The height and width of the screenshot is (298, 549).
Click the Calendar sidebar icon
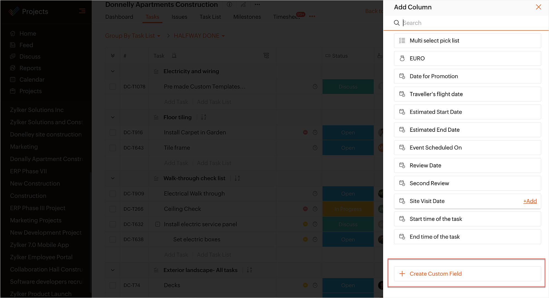coord(13,80)
